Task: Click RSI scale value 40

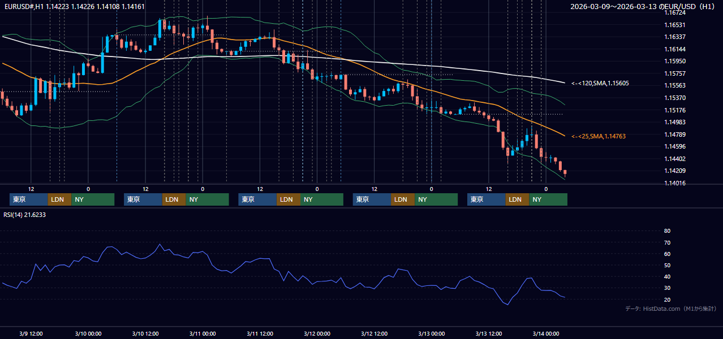Action: (x=667, y=277)
